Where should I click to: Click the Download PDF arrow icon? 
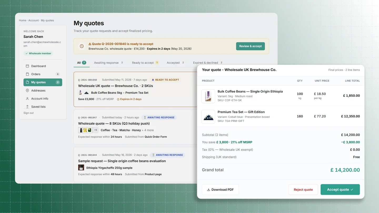pyautogui.click(x=208, y=190)
